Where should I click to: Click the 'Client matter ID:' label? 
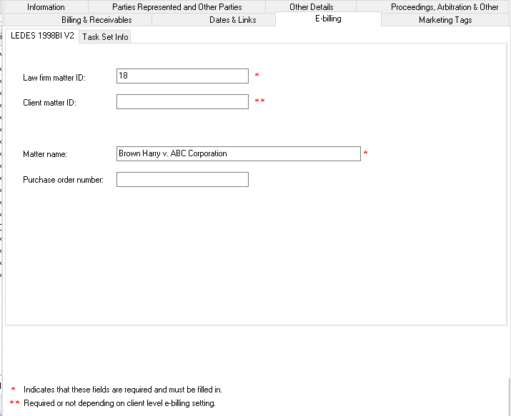(x=49, y=103)
